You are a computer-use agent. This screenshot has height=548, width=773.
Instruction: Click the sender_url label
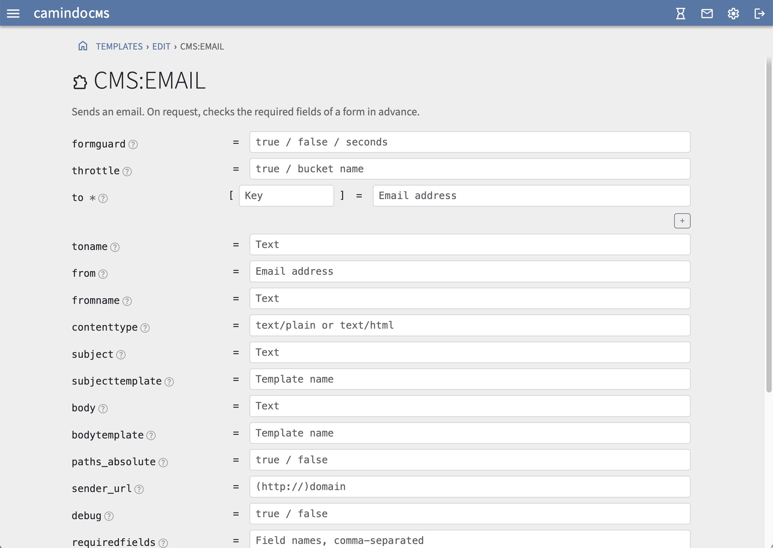(x=102, y=489)
